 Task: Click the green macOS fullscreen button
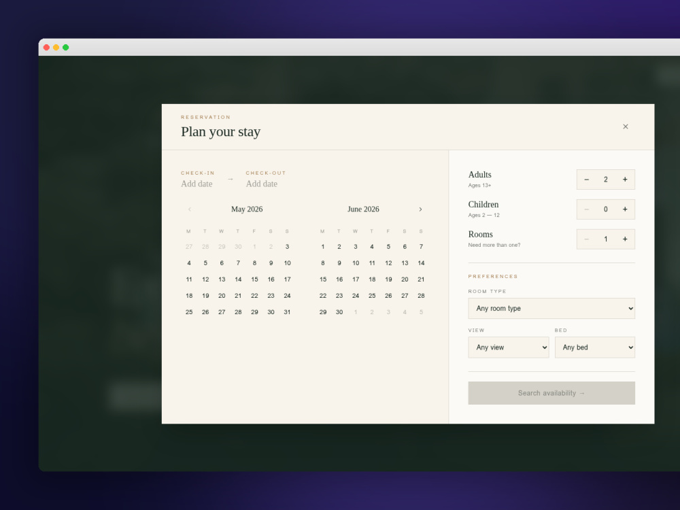[x=65, y=48]
